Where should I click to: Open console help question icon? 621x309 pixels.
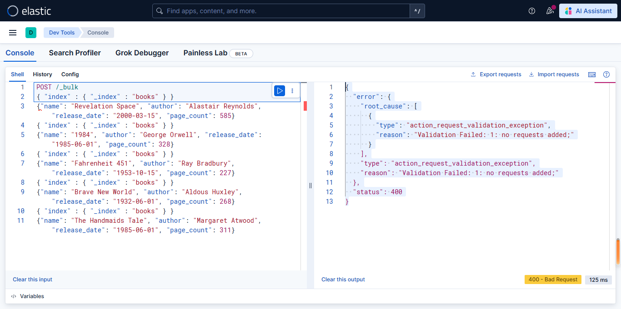click(606, 74)
